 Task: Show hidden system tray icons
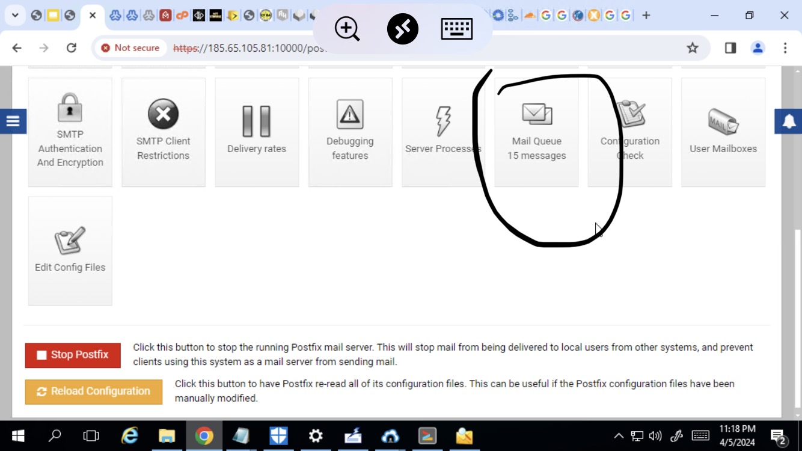[618, 436]
